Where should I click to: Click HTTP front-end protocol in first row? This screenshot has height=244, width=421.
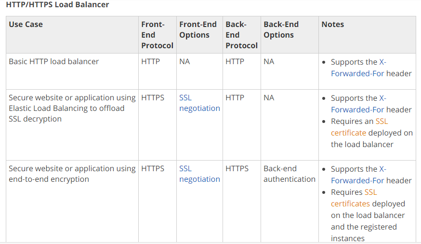pos(151,62)
